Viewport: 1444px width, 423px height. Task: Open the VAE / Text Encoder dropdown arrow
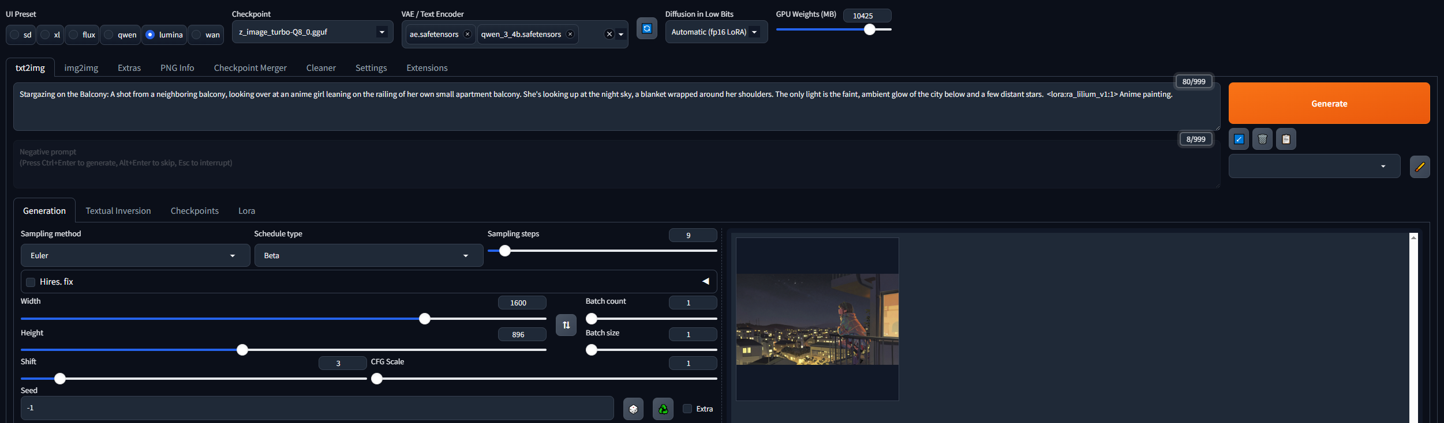(621, 35)
